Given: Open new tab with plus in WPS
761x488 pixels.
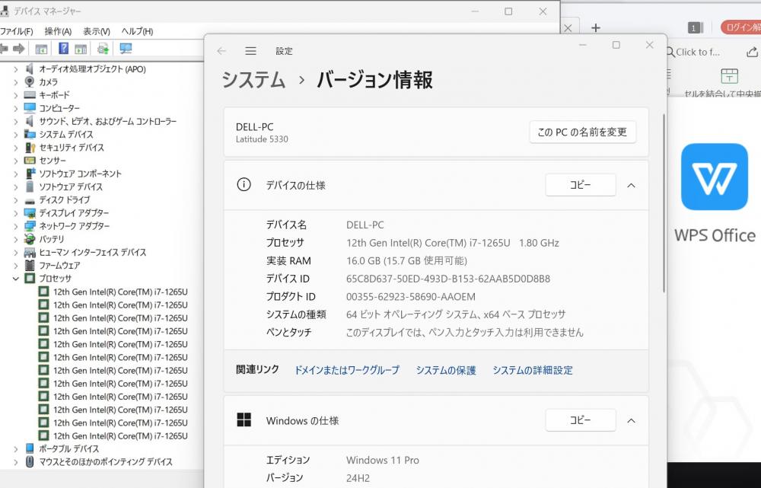Looking at the screenshot, I should tap(596, 27).
